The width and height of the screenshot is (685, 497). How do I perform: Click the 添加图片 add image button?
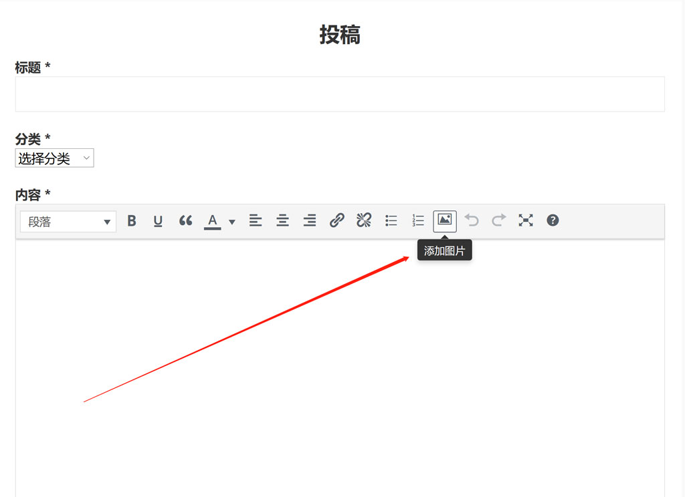pos(445,220)
